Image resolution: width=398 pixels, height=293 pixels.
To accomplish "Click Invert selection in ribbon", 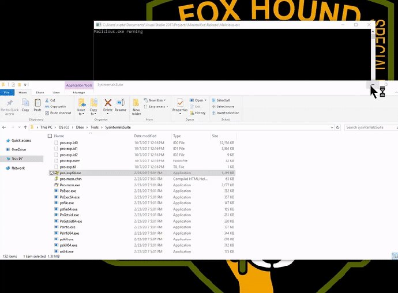I will tap(226, 113).
